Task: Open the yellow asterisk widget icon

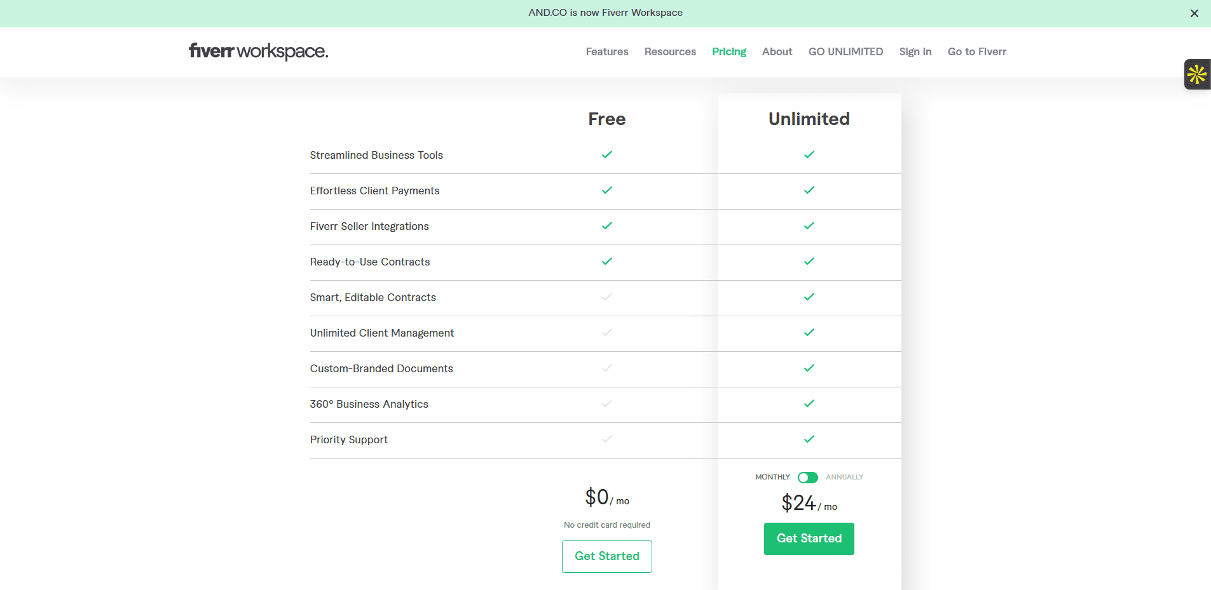Action: (1197, 74)
